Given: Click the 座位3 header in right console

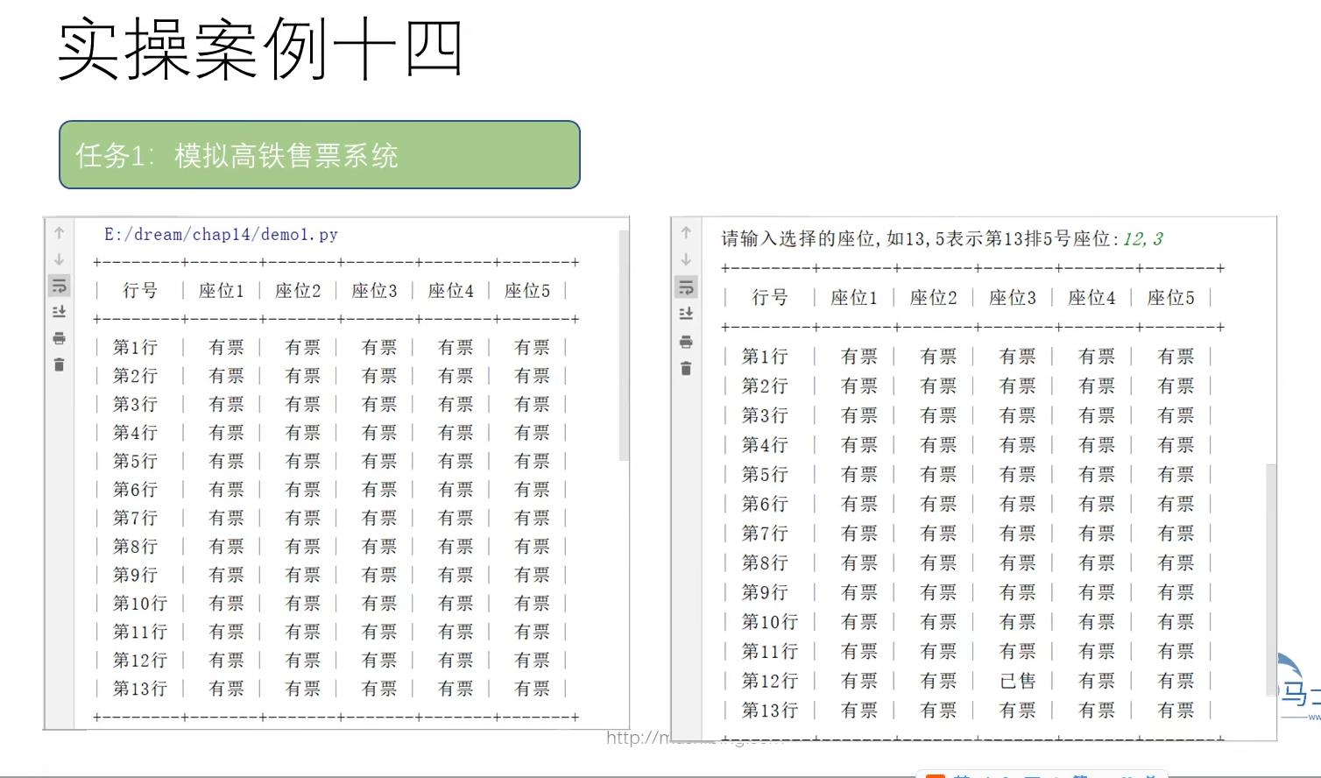Looking at the screenshot, I should pos(1013,298).
